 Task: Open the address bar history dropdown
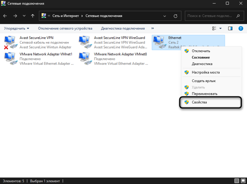164,15
